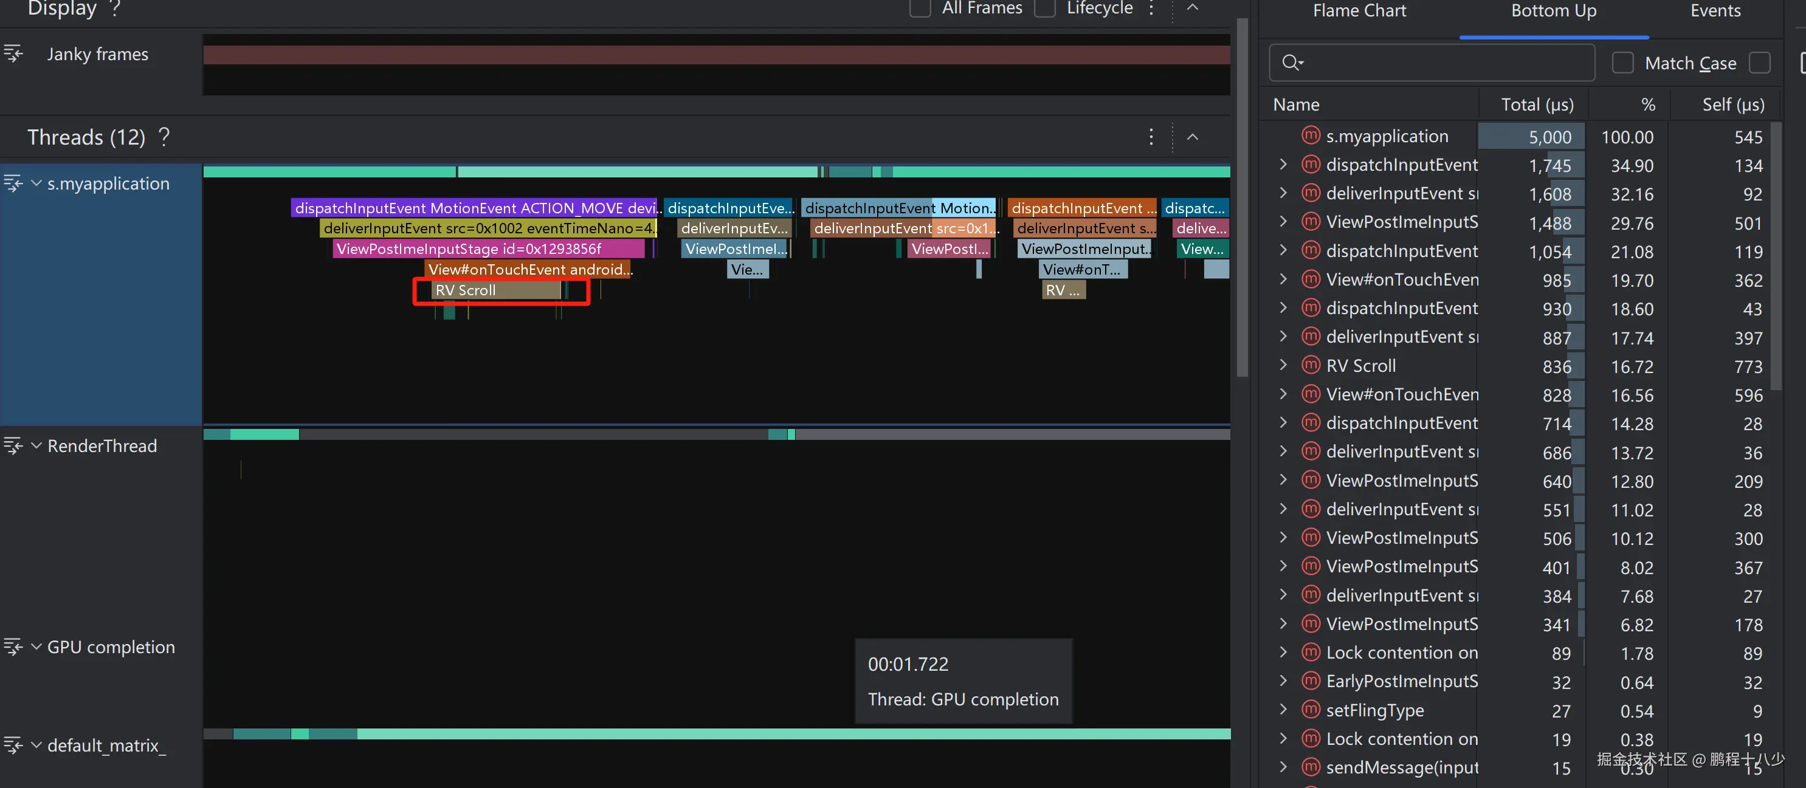Open the Display section kebab menu
The image size is (1806, 788).
(x=1151, y=9)
